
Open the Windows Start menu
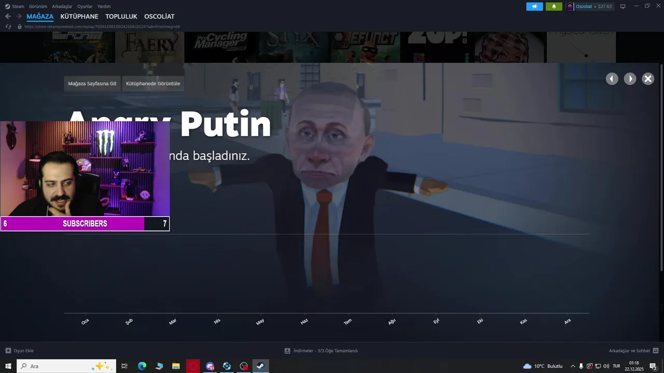click(8, 366)
